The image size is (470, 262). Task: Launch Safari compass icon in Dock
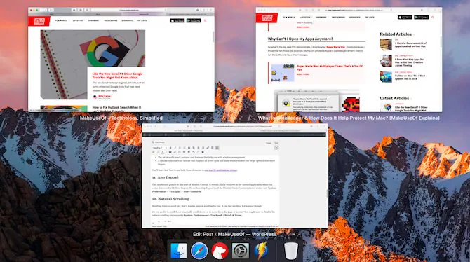click(x=199, y=251)
